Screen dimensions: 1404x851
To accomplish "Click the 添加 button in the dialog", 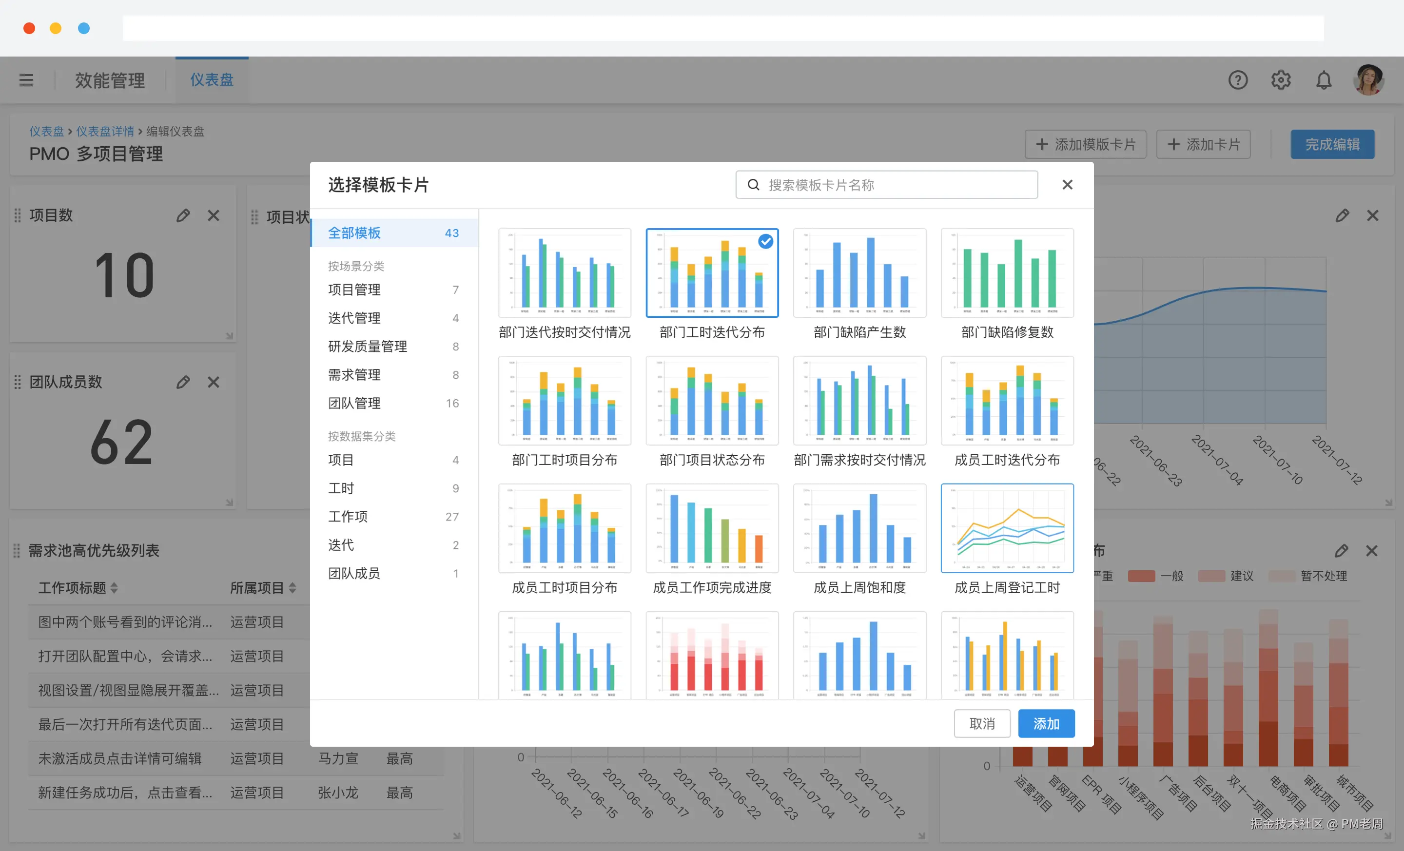I will click(x=1046, y=723).
